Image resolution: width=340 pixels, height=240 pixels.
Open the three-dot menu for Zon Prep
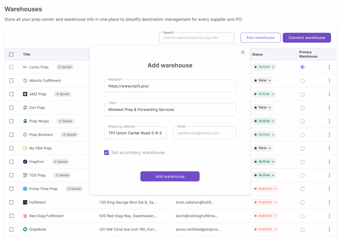(329, 107)
